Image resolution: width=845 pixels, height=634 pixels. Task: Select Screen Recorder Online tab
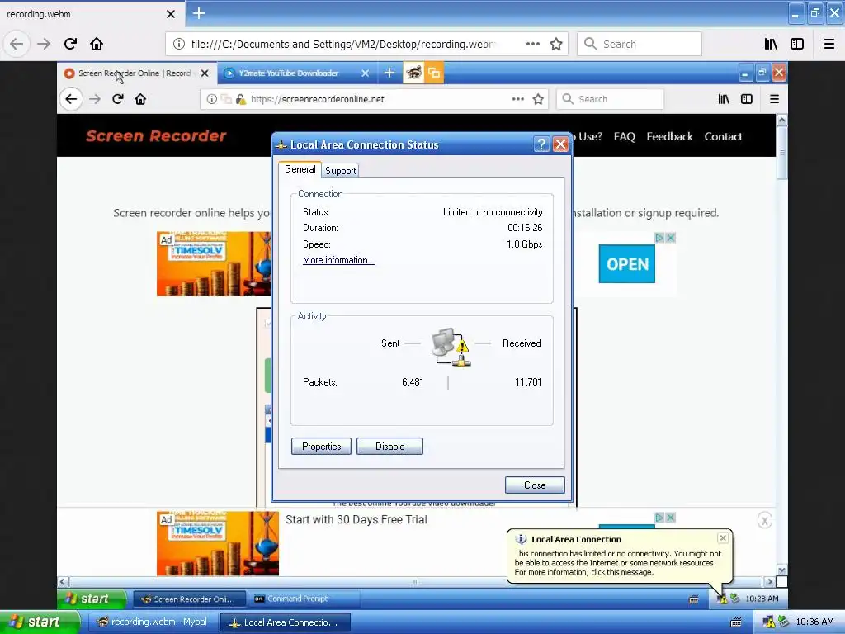pyautogui.click(x=135, y=73)
